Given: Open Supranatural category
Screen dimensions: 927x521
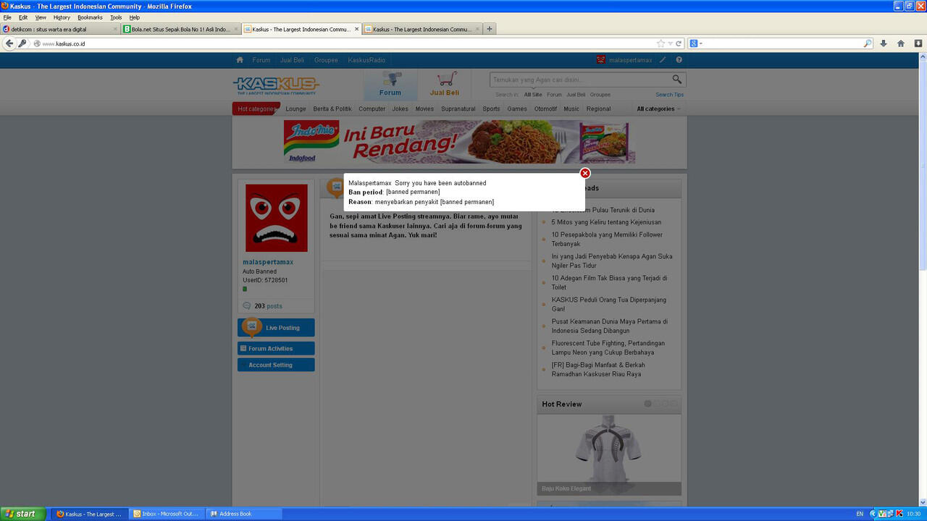Looking at the screenshot, I should click(x=458, y=109).
